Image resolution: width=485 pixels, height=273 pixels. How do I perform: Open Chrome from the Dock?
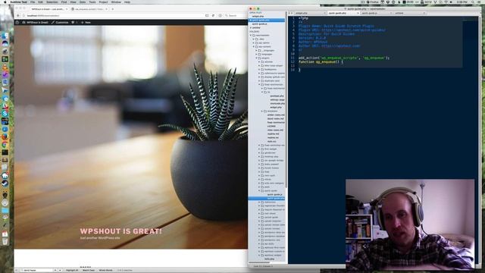(5, 145)
